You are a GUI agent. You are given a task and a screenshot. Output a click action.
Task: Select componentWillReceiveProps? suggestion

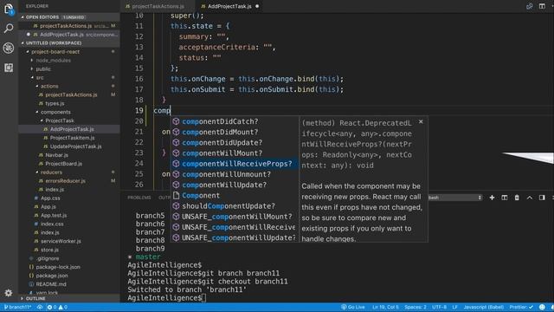click(x=235, y=164)
